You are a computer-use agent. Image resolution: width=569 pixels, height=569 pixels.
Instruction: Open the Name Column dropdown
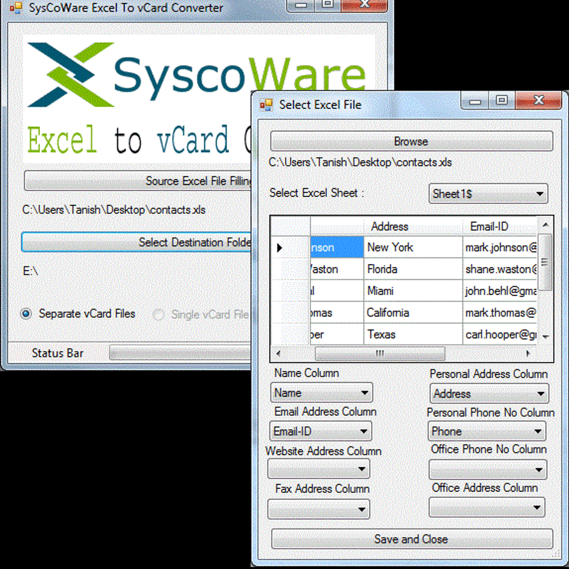[321, 393]
